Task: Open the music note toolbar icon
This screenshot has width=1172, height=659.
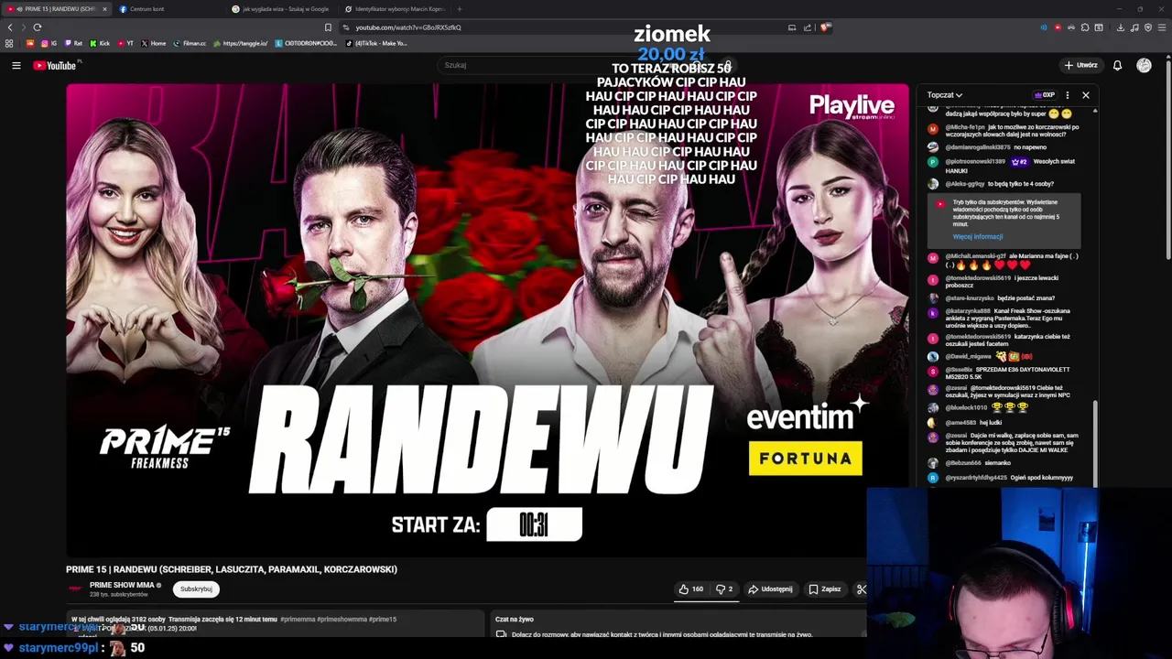Action: [1135, 27]
